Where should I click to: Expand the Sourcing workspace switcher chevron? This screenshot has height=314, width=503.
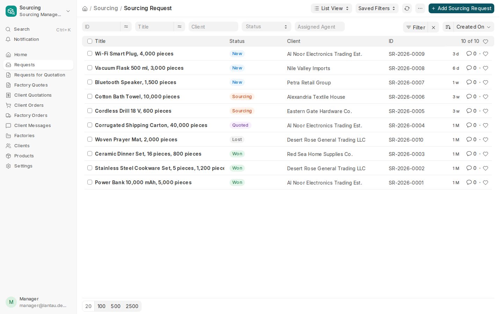68,11
